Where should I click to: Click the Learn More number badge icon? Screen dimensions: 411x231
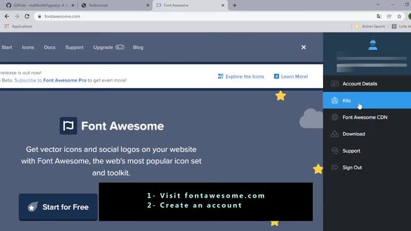(276, 76)
